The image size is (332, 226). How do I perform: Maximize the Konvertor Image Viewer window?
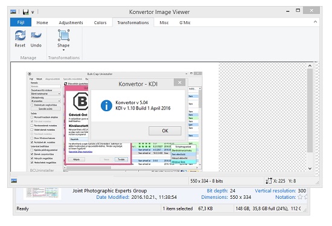pyautogui.click(x=298, y=10)
